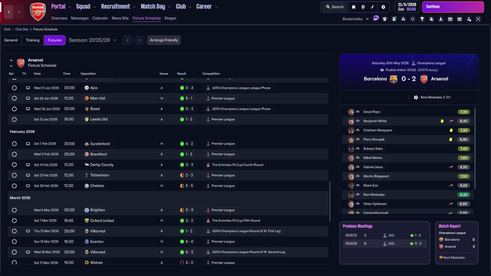The height and width of the screenshot is (276, 491).
Task: Click the Continue button
Action: tap(453, 7)
